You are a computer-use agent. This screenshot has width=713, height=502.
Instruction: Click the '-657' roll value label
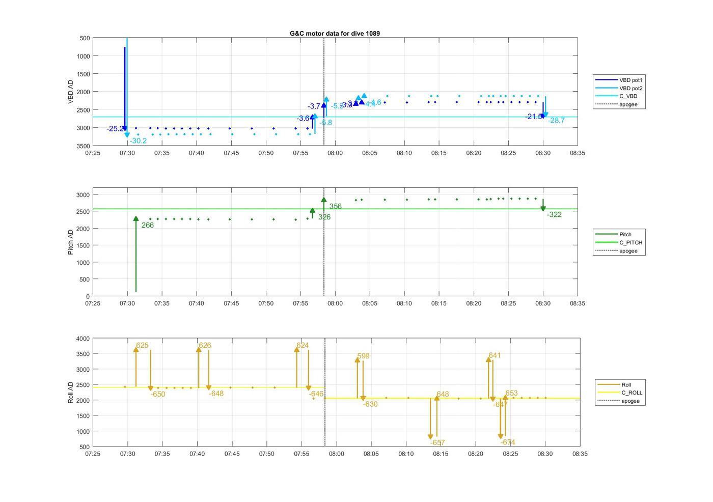coord(437,443)
